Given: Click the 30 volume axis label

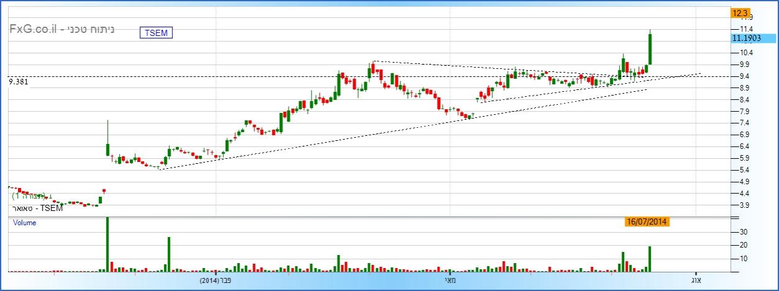Looking at the screenshot, I should (x=743, y=231).
